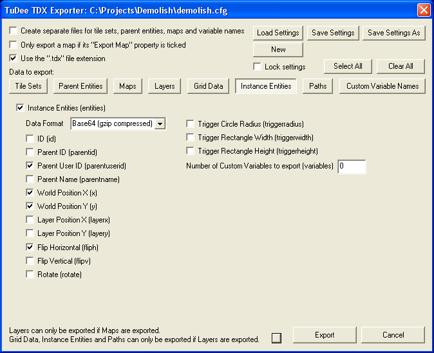434x353 pixels.
Task: Click Select All
Action: [348, 66]
